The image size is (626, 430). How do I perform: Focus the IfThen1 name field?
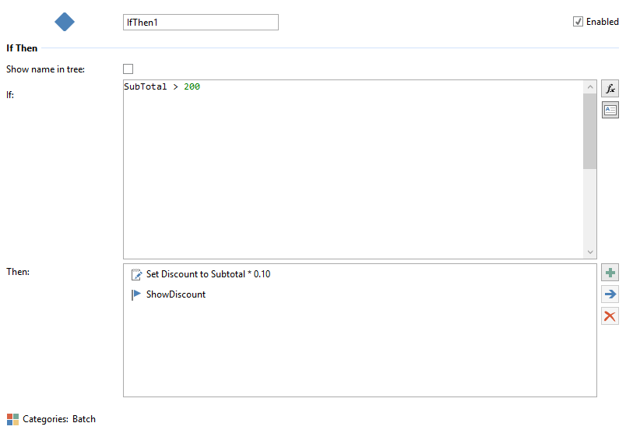click(200, 23)
